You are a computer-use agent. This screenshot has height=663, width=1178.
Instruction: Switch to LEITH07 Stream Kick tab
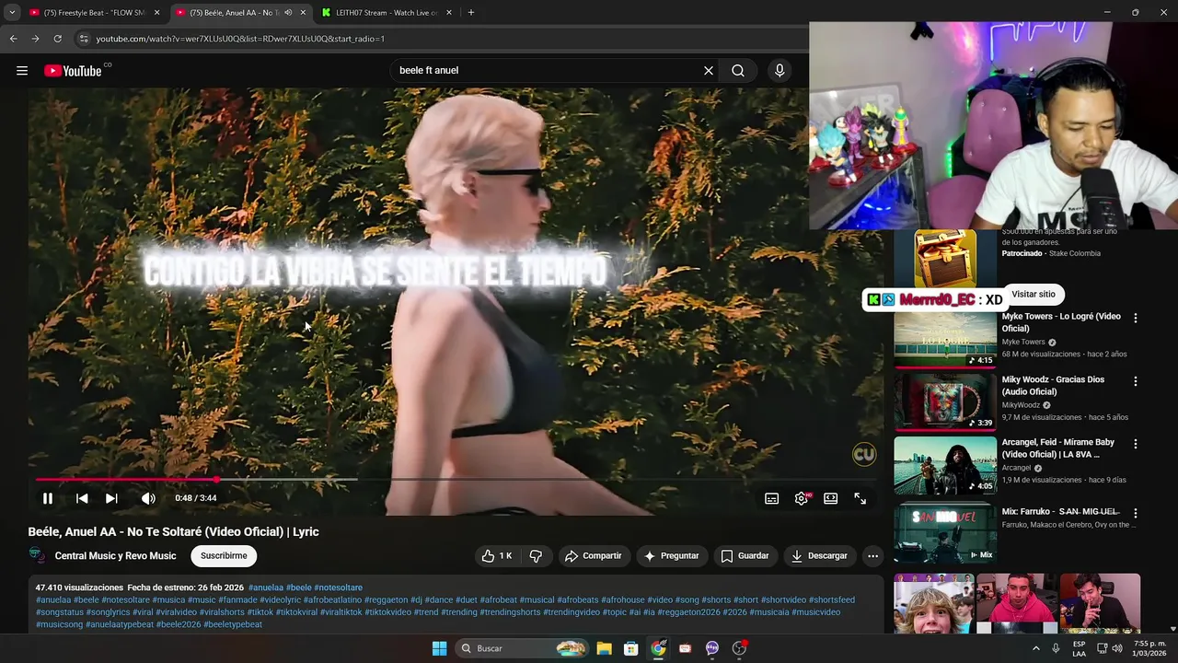[387, 13]
